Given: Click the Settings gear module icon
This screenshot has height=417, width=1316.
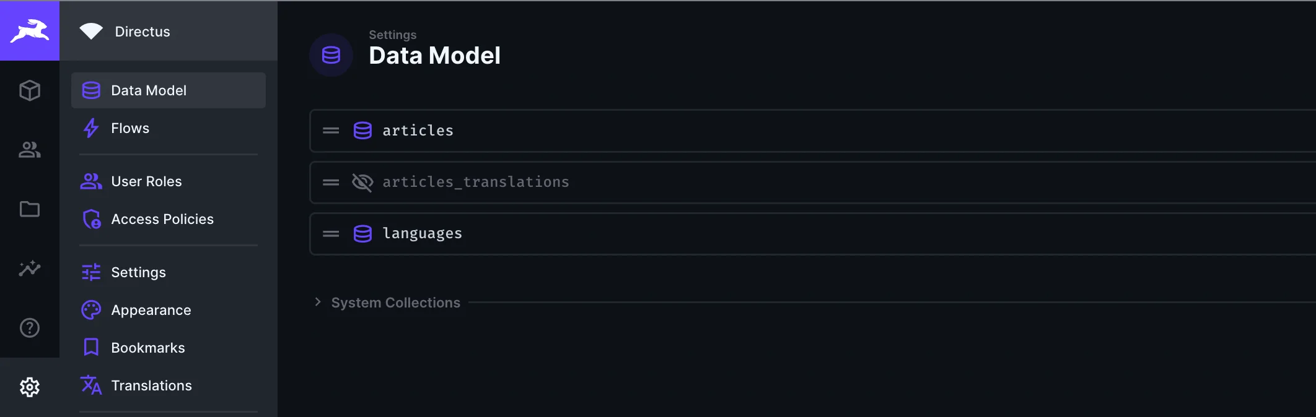Looking at the screenshot, I should tap(30, 387).
